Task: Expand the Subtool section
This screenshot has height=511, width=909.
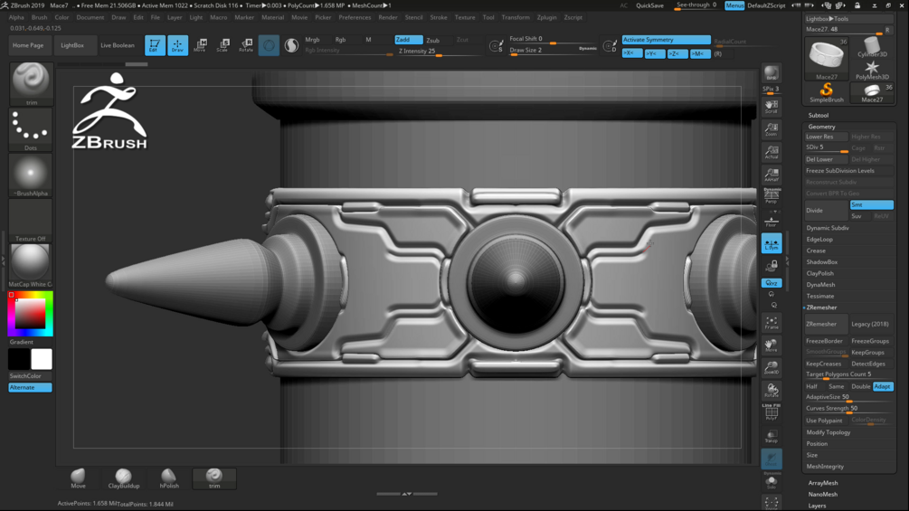Action: (x=818, y=115)
